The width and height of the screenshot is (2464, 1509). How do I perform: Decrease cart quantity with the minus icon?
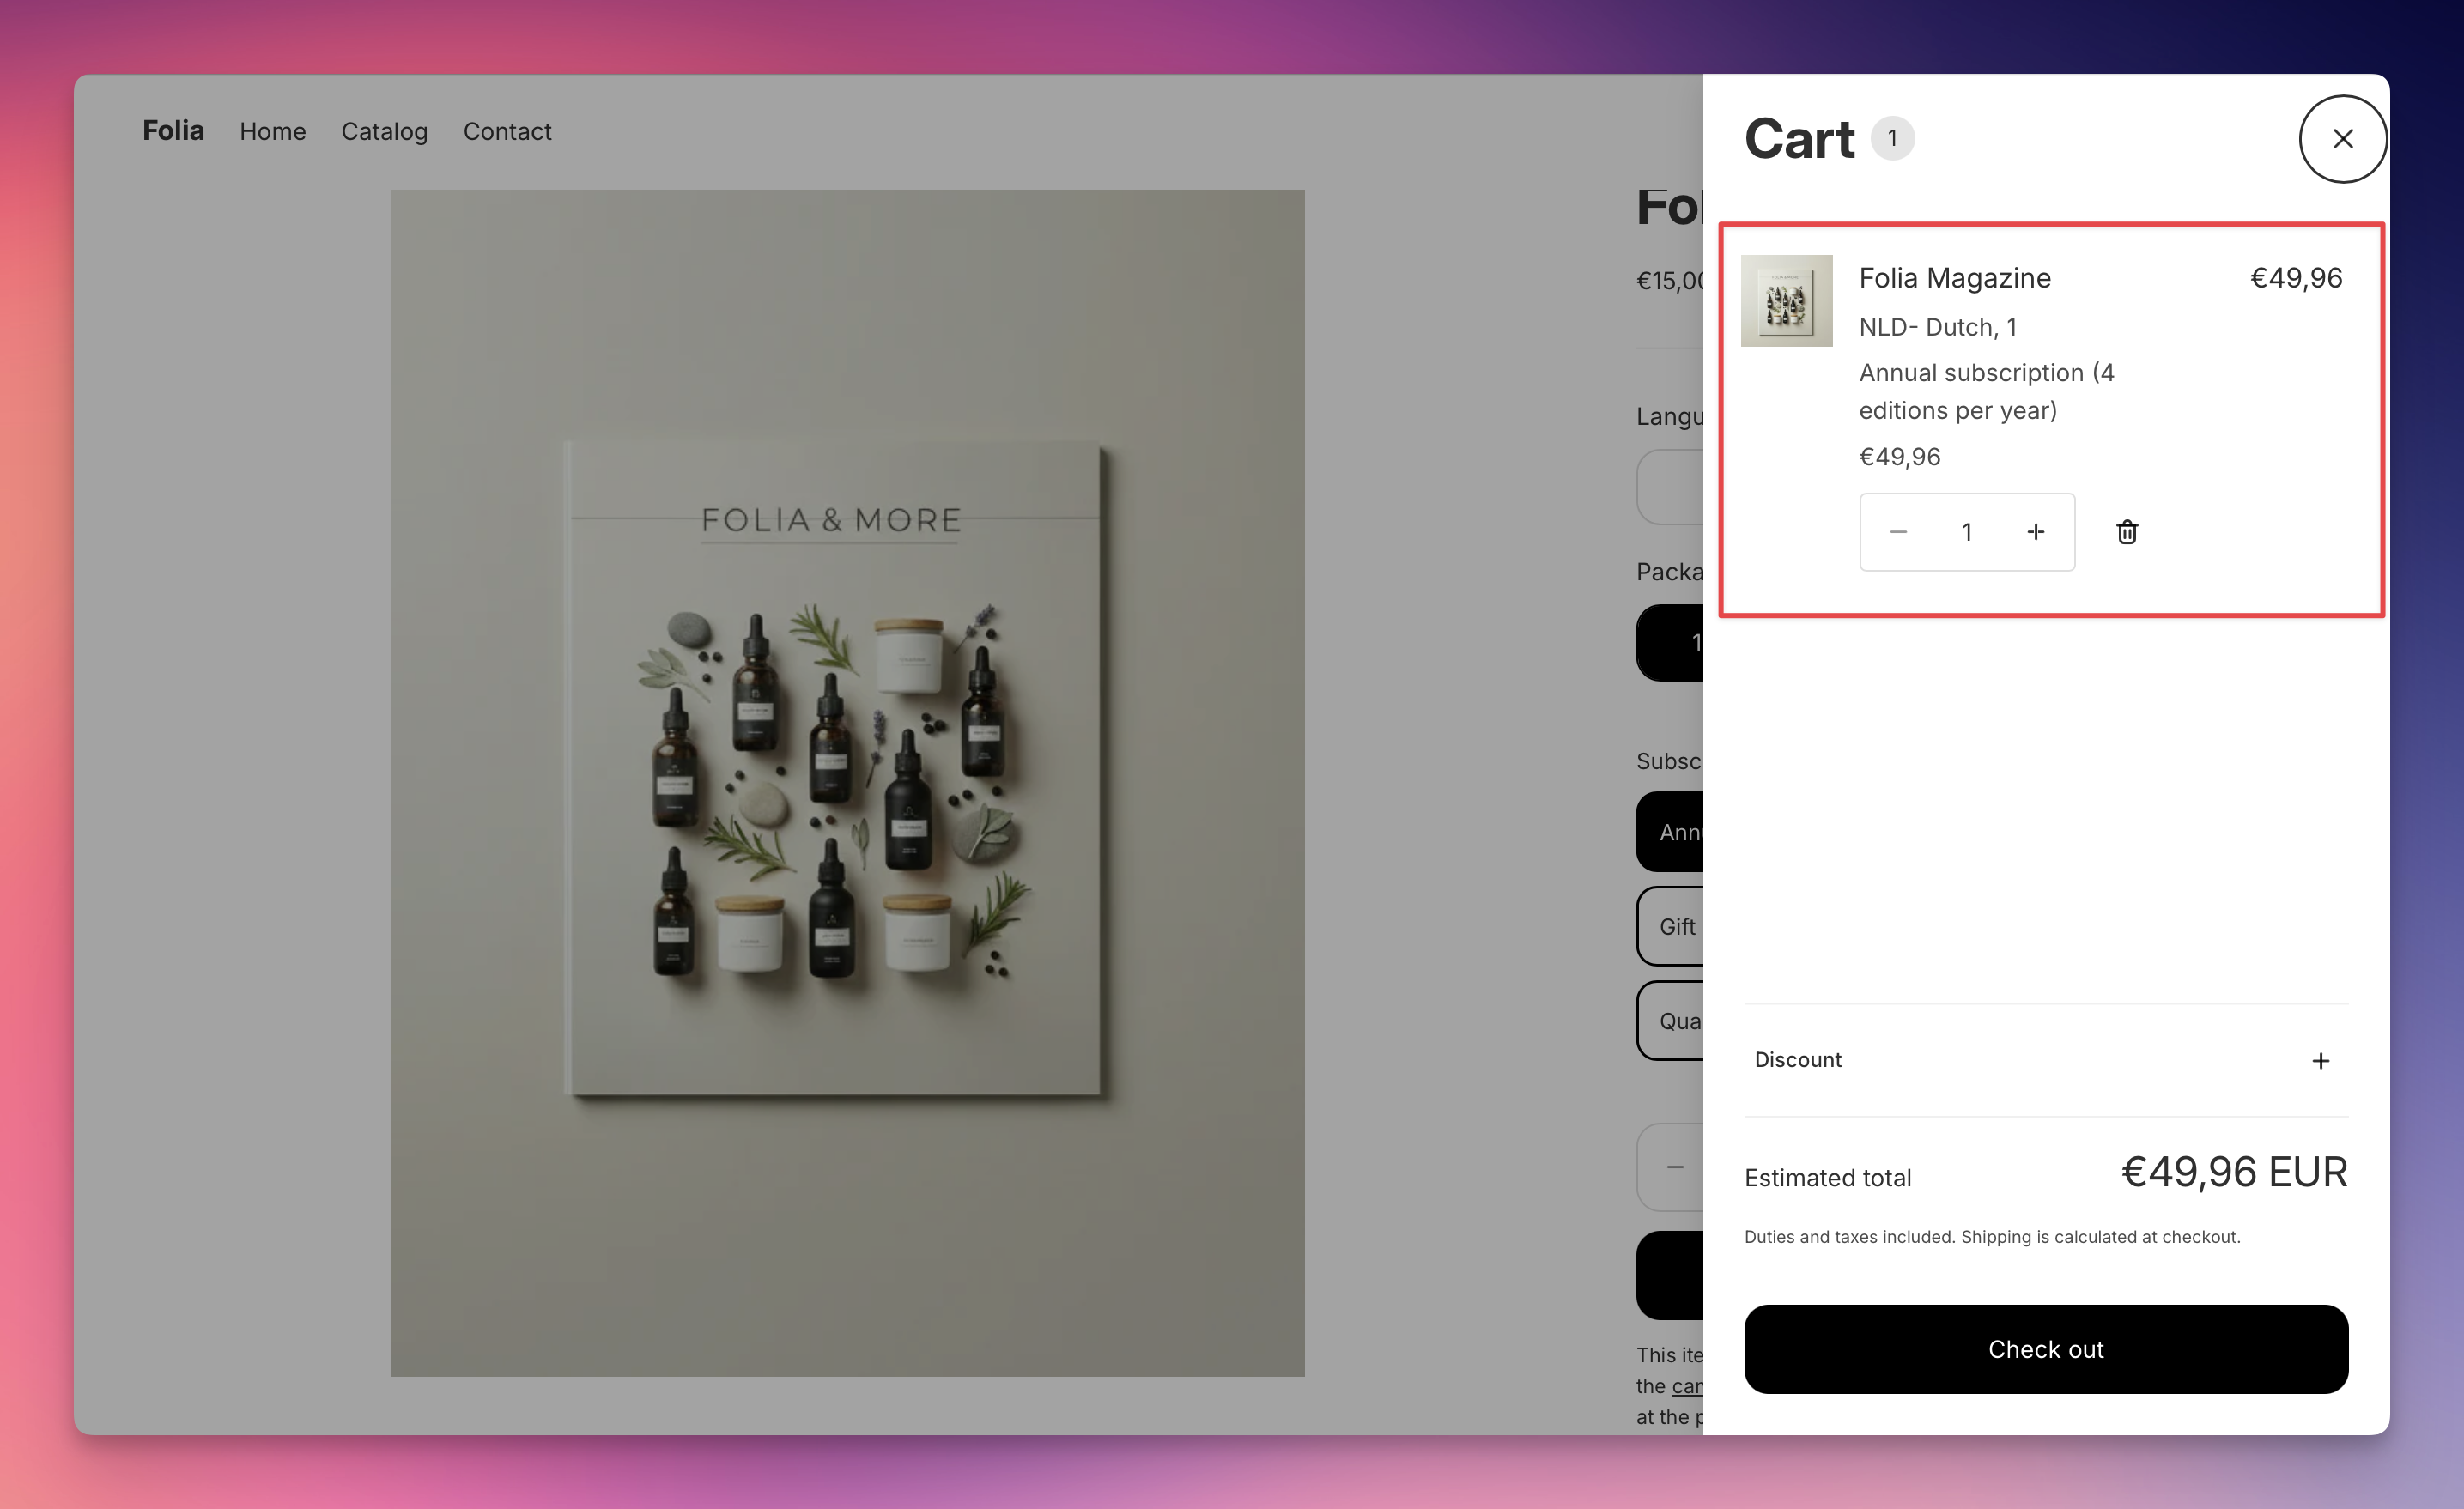pyautogui.click(x=1897, y=531)
